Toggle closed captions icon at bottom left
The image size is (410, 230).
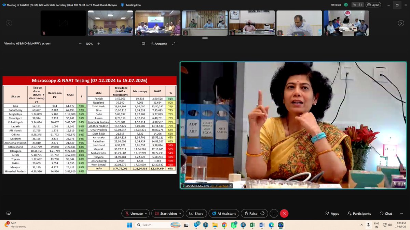click(x=9, y=214)
